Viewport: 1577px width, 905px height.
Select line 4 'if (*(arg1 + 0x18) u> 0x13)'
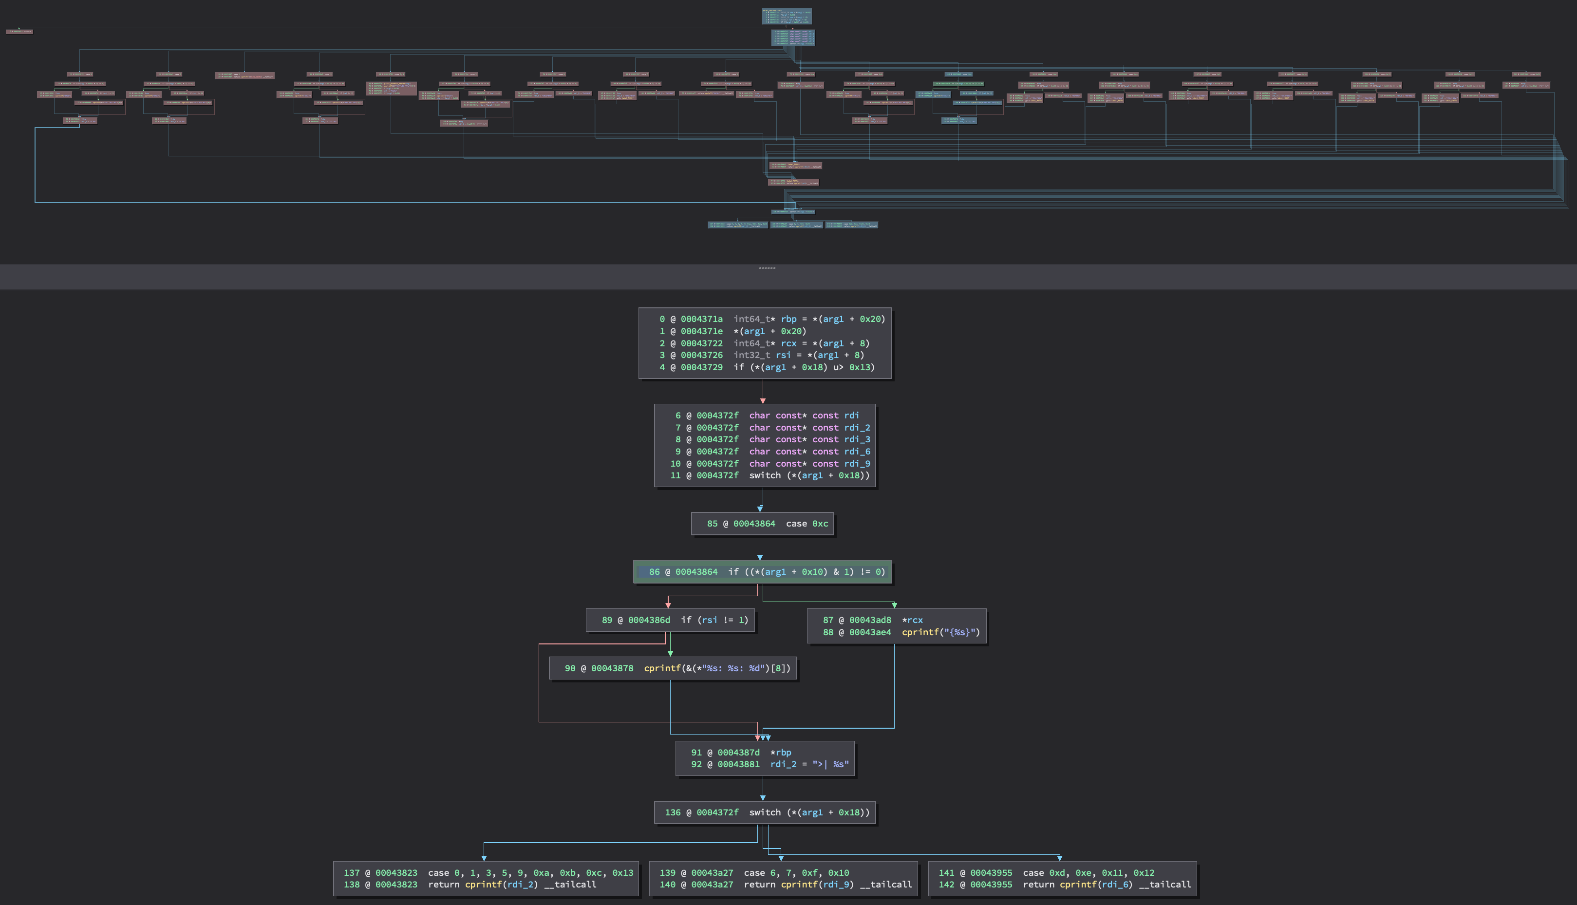point(767,367)
